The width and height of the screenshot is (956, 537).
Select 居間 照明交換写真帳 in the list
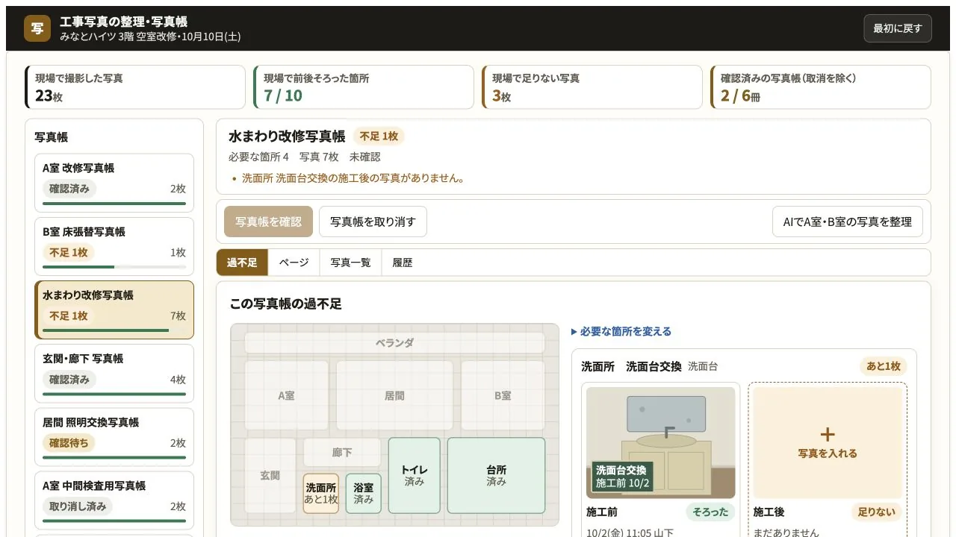[x=114, y=437]
